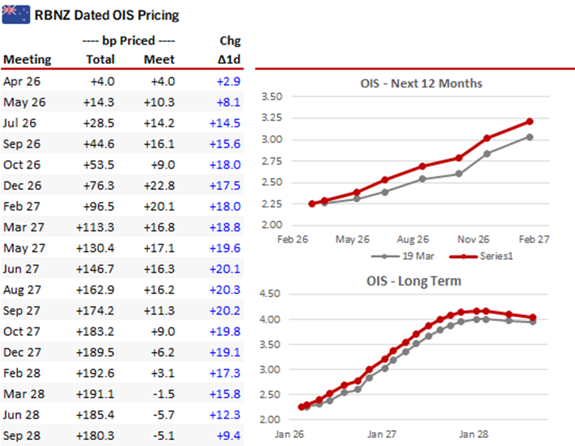575x446 pixels.
Task: Click the '4.50' y-axis label on Long Term chart
Action: pos(270,294)
